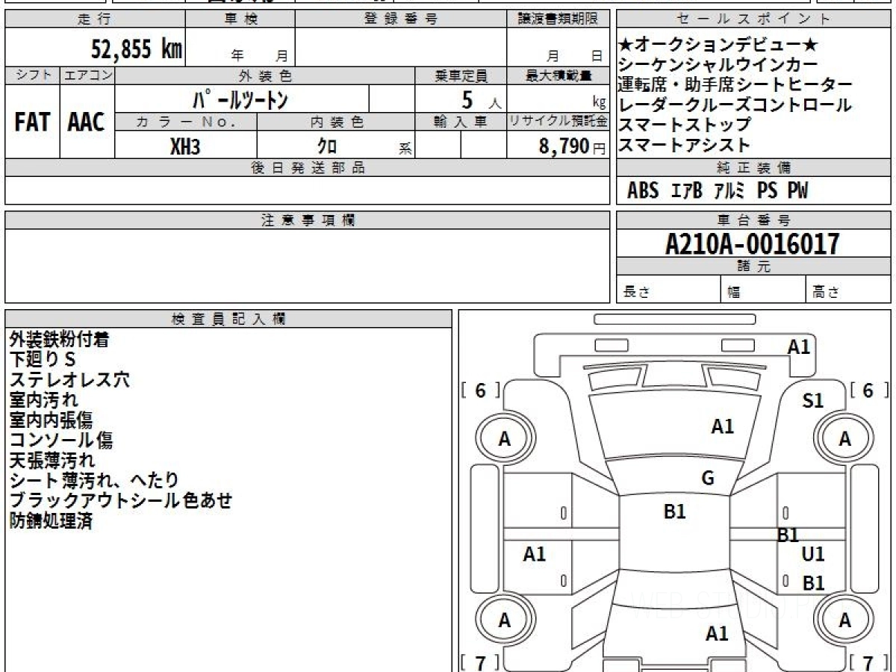Click the 純正装備 section header
This screenshot has width=896, height=672.
[753, 167]
